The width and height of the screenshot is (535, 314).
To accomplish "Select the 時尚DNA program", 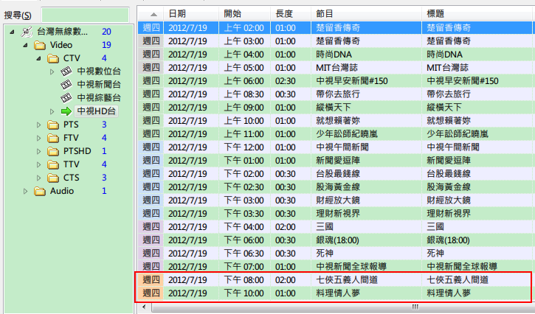I will [x=336, y=55].
